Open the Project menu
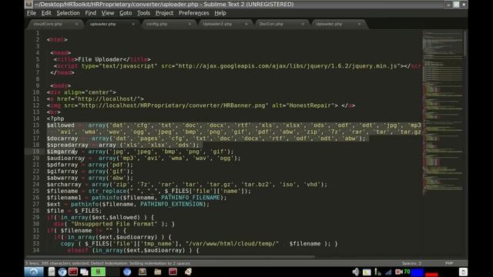Viewport: 493px width, 277px height. pyautogui.click(x=164, y=13)
